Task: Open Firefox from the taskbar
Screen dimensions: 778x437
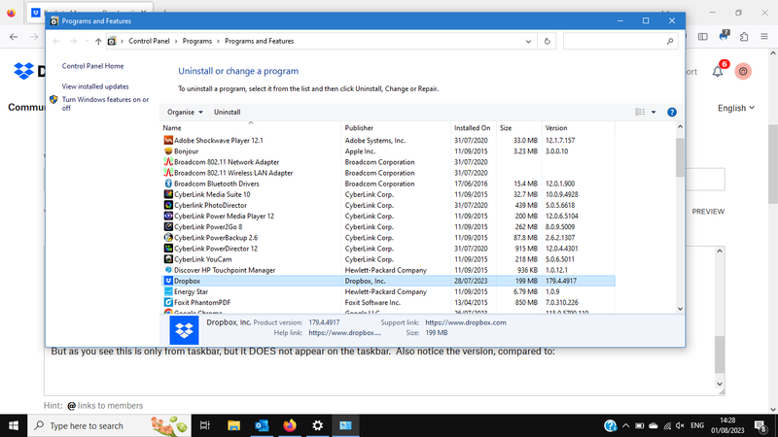Action: [x=290, y=425]
